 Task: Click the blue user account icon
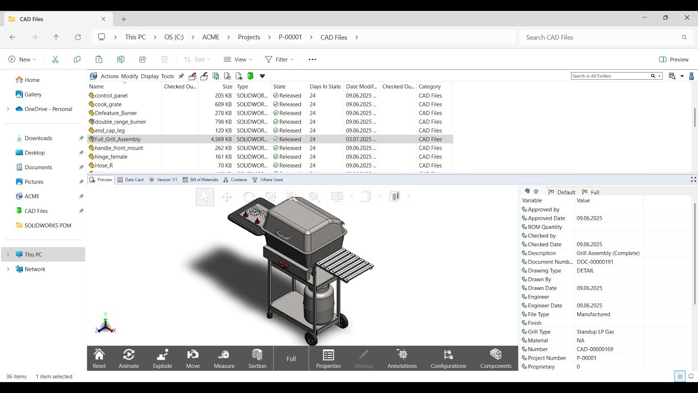click(692, 76)
